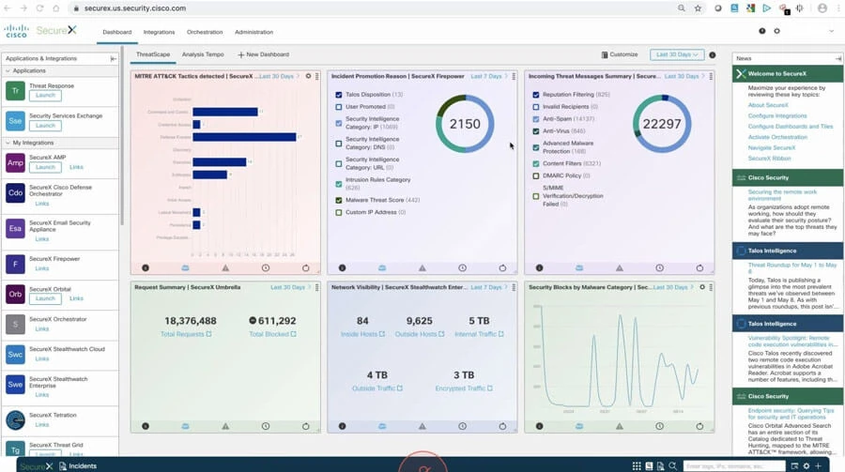This screenshot has height=472, width=845.
Task: Refresh the Request Summary Umbrella tile
Action: coord(305,426)
